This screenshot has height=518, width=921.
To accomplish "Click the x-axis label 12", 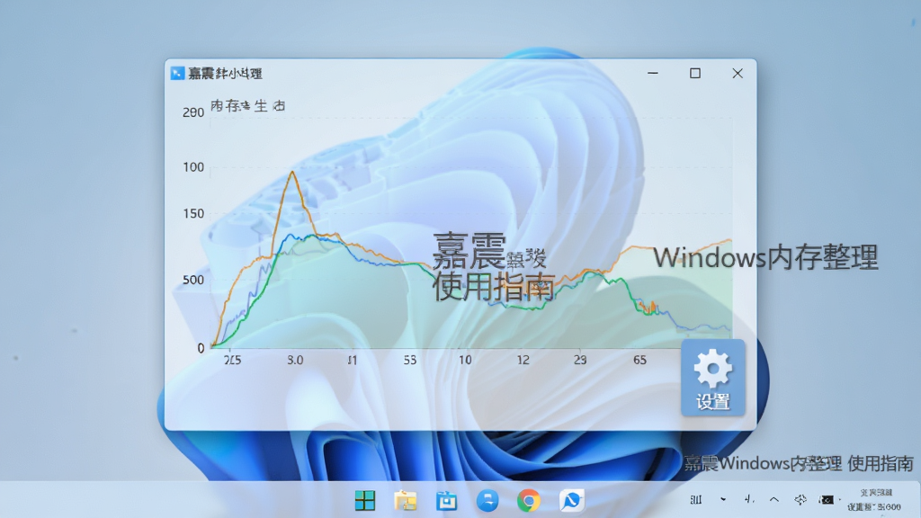I will [523, 360].
